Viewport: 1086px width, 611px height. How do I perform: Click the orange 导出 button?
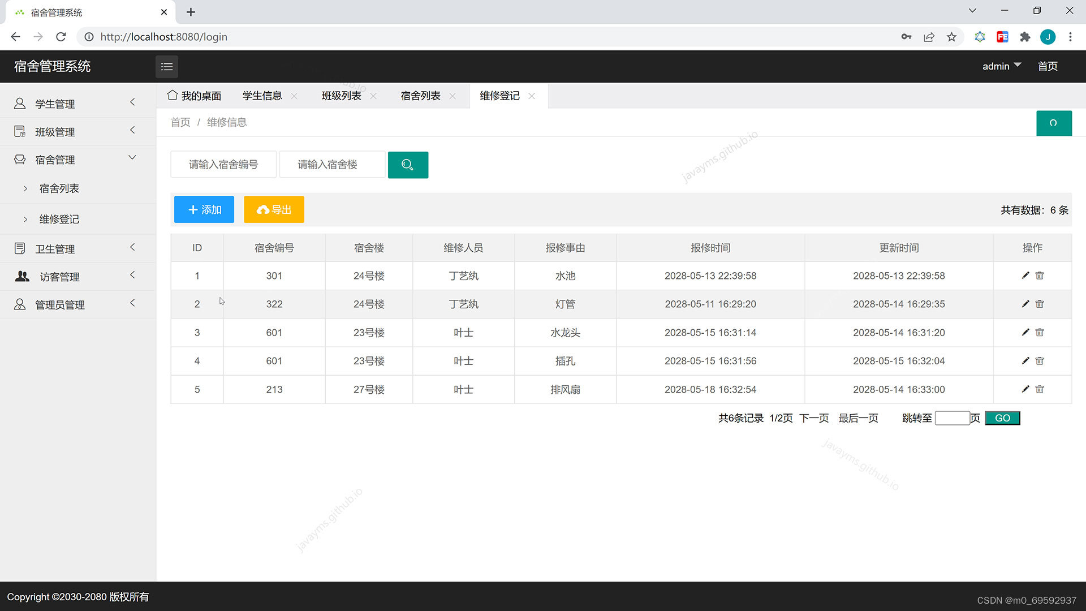coord(274,210)
